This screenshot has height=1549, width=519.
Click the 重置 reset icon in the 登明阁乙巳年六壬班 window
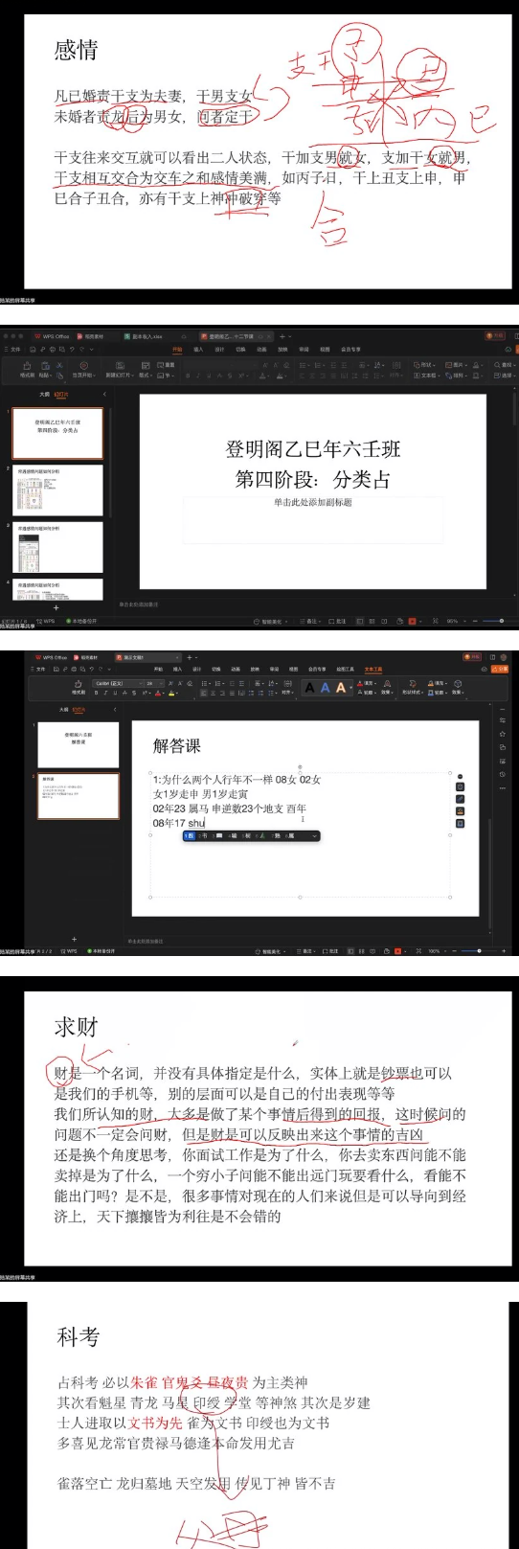(165, 364)
